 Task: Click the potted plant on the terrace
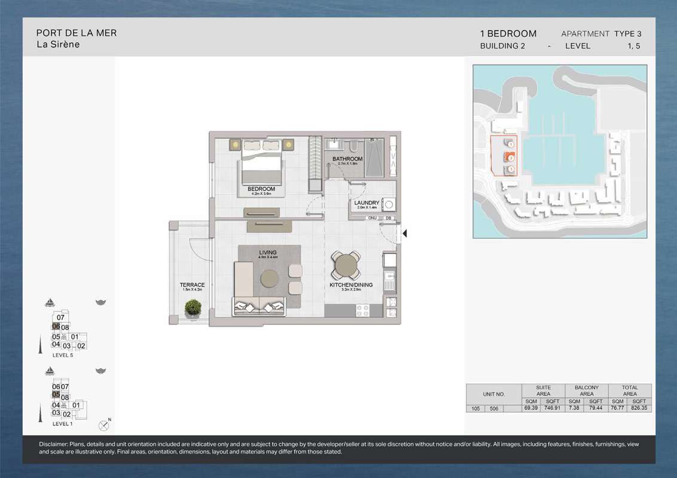pyautogui.click(x=193, y=308)
